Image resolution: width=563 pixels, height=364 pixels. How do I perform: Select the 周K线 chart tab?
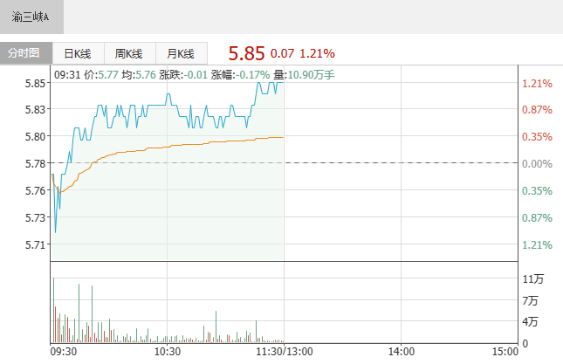click(x=129, y=52)
